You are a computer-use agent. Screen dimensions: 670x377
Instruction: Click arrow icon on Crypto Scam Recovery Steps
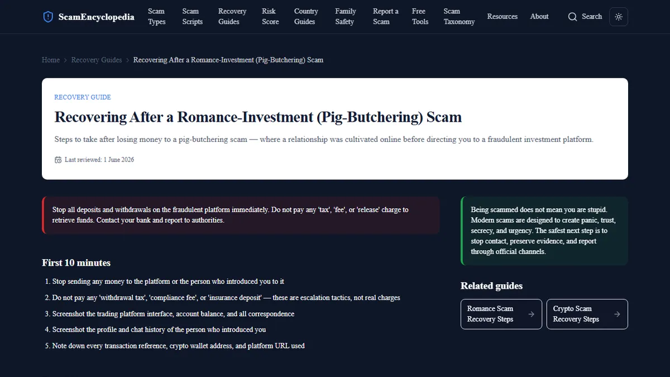pos(617,314)
